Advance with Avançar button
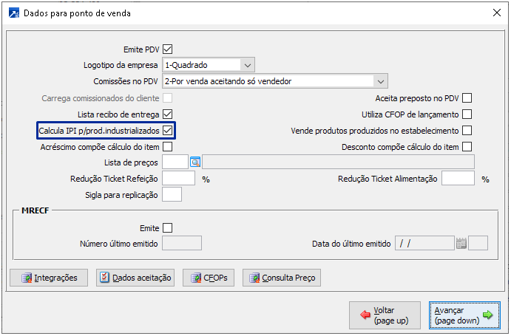 pyautogui.click(x=464, y=316)
